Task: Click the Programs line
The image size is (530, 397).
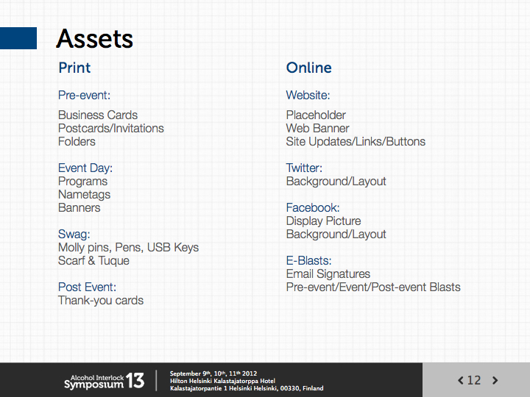Action: coord(82,182)
